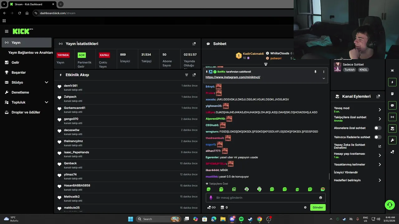Open Hedefleri belirleyin arrow
This screenshot has height=224, width=399.
[380, 180]
